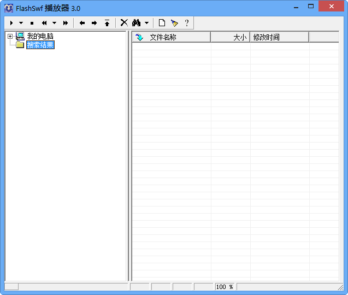Go forward using the right arrow icon
Image resolution: width=348 pixels, height=295 pixels.
(x=95, y=23)
